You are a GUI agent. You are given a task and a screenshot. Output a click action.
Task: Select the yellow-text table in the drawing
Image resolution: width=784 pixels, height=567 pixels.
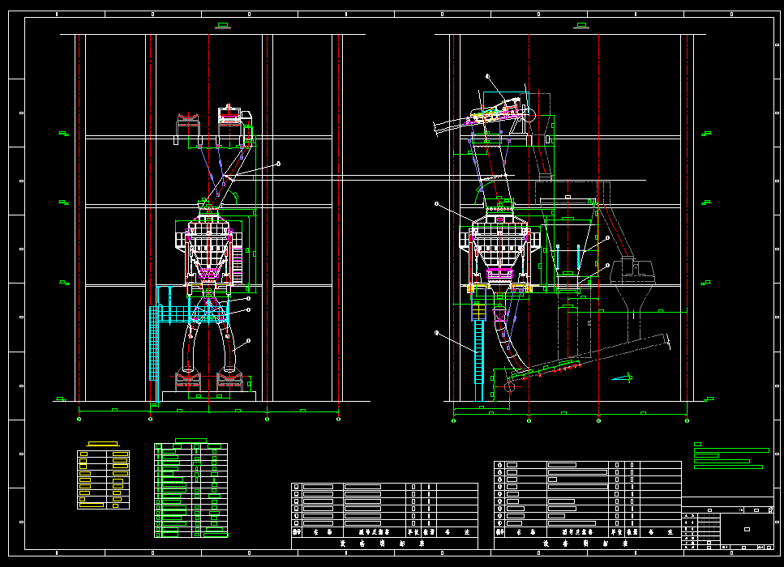click(104, 480)
